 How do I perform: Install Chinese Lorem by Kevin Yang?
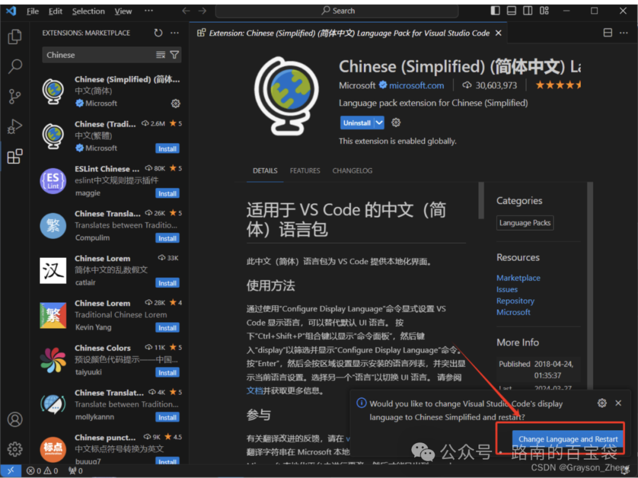167,328
